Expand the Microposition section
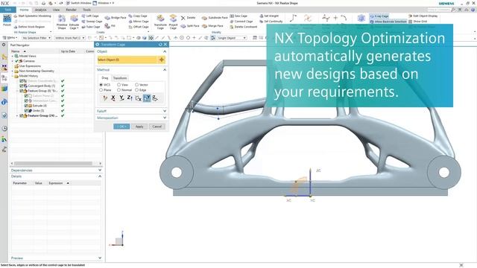This screenshot has height=268, width=477. (165, 118)
